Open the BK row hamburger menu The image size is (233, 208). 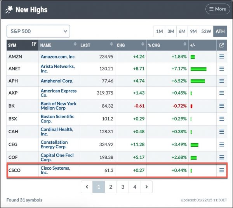222,106
